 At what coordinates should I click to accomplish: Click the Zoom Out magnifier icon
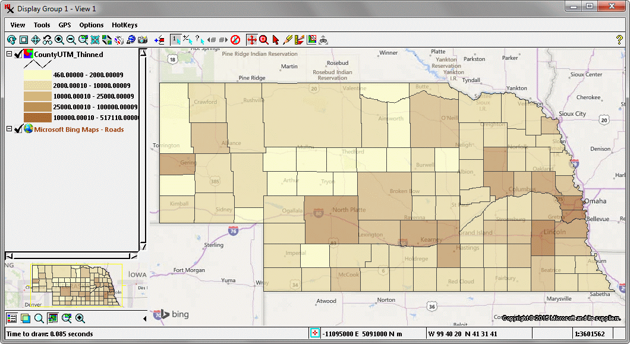coord(71,40)
